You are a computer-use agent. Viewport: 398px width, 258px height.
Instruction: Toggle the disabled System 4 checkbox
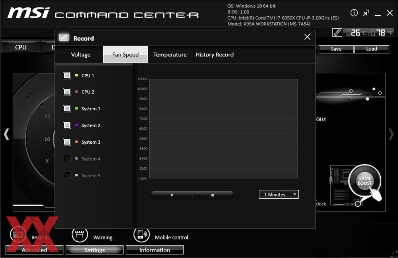coord(67,159)
